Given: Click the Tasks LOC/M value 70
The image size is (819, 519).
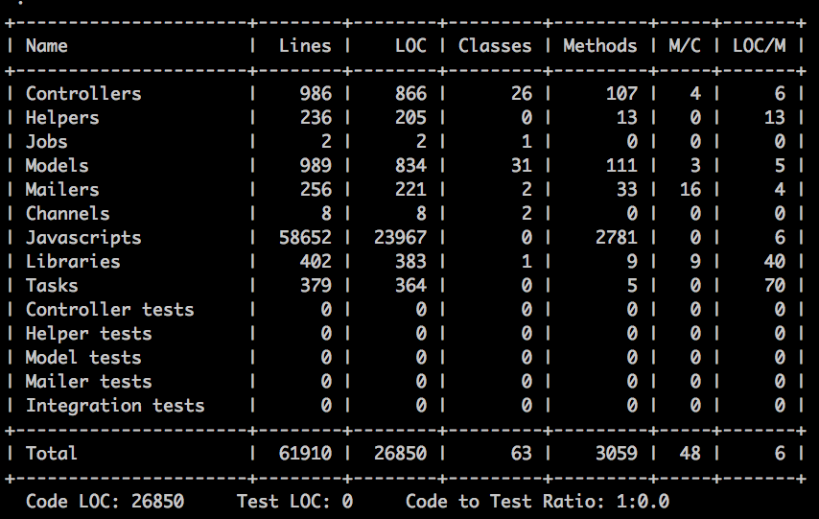Looking at the screenshot, I should click(x=775, y=285).
